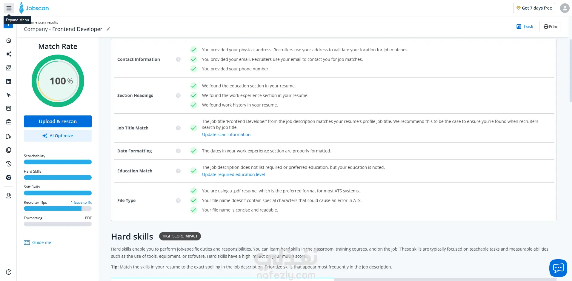Viewport: 572px width, 281px height.
Task: Open the Home icon in the sidebar
Action: 9,40
